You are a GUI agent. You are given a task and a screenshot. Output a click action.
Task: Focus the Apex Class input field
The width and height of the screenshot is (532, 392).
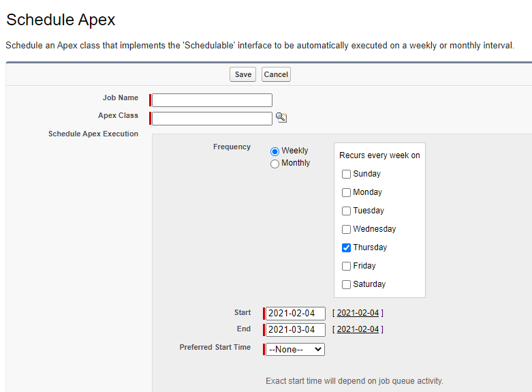(212, 119)
